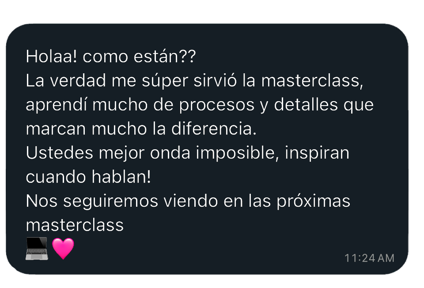Click the greeting "Holaa! como están??"
424x288 pixels.
110,57
